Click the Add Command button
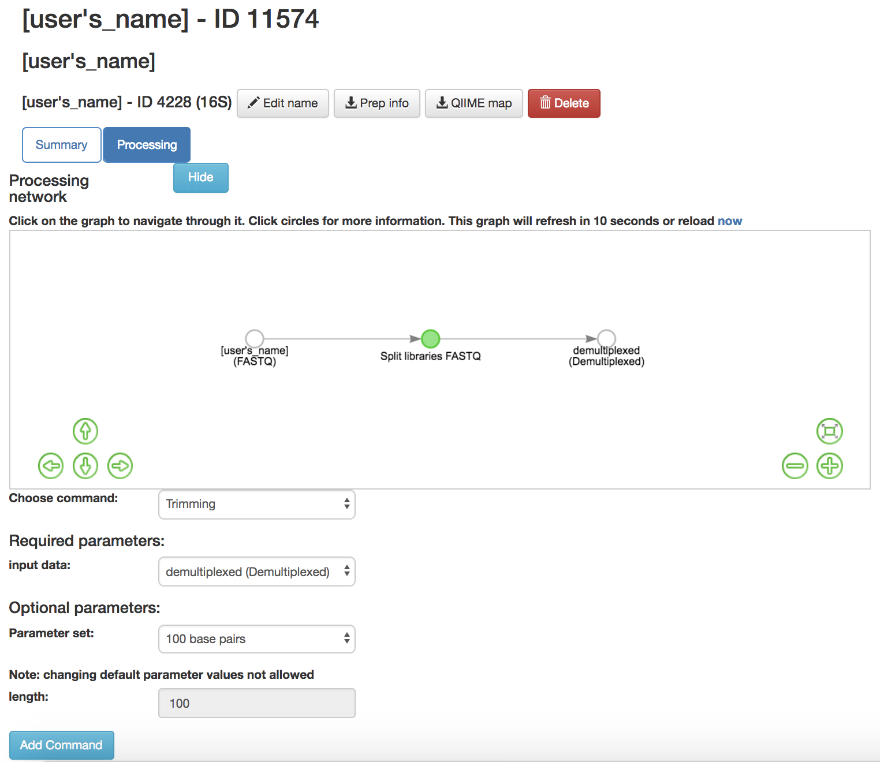Image resolution: width=880 pixels, height=762 pixels. (61, 745)
